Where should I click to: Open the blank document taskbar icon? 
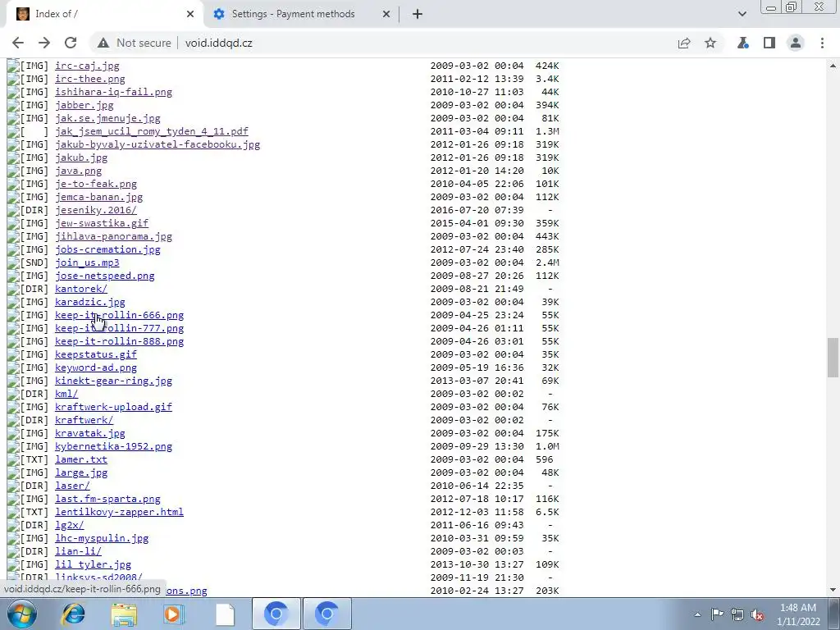(x=225, y=614)
